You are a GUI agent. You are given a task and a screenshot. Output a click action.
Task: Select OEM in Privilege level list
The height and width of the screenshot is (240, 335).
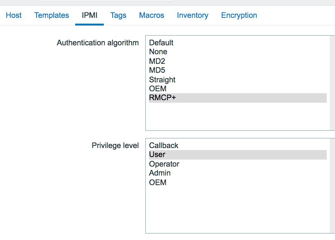[238, 182]
